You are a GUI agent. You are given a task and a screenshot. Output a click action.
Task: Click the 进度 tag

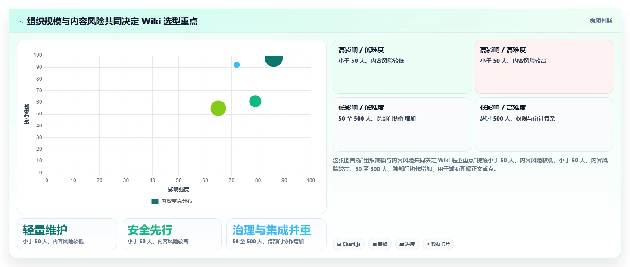[x=407, y=244]
